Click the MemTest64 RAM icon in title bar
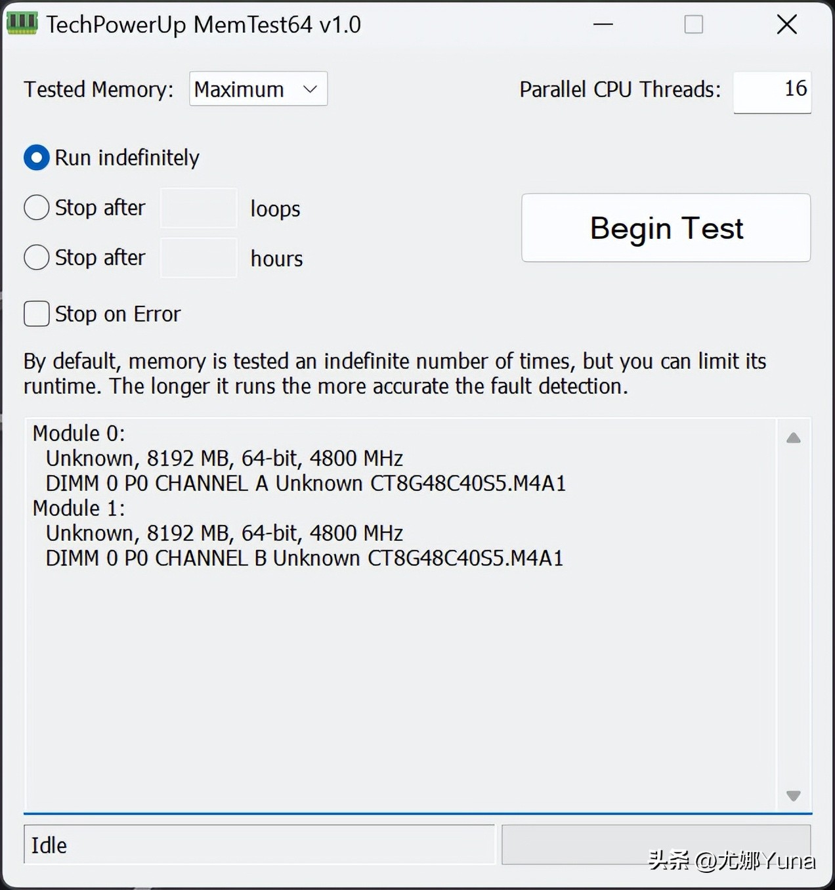 [22, 24]
